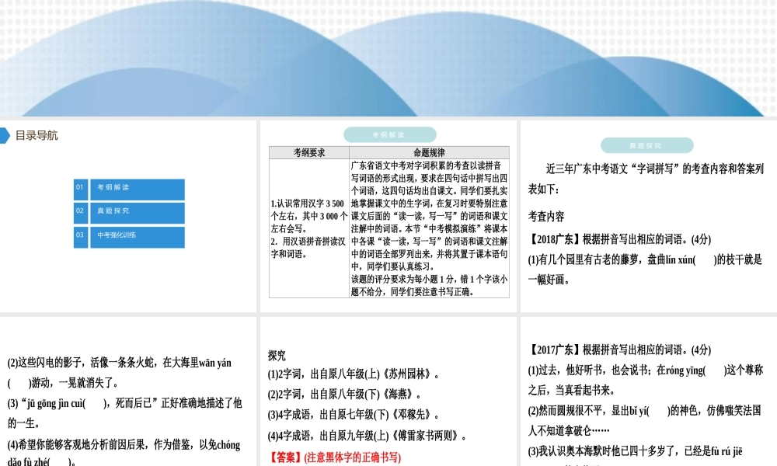Click the blue arrow icon beside 目录导航
777x466 pixels.
(x=5, y=135)
